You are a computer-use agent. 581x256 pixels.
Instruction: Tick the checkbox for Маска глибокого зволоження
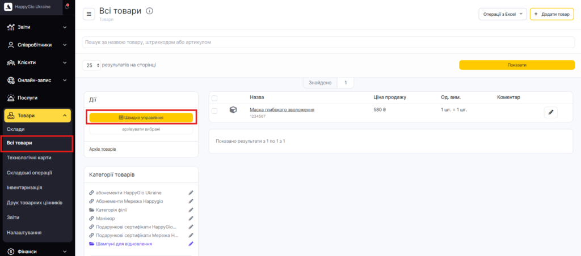coord(214,111)
